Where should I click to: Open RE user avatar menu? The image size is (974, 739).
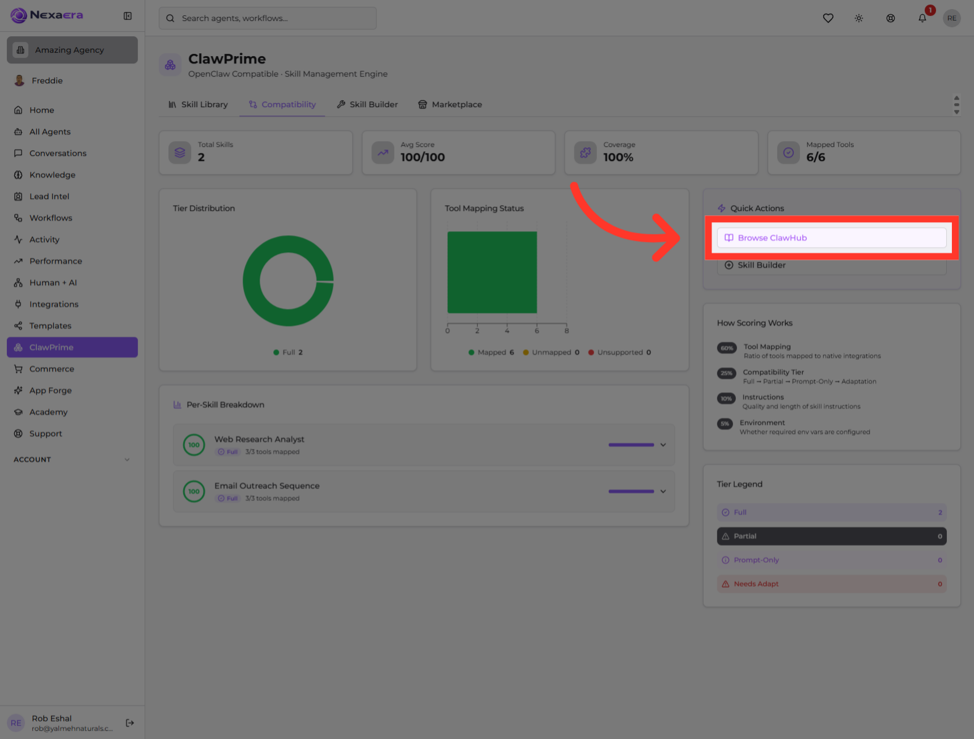click(x=952, y=18)
